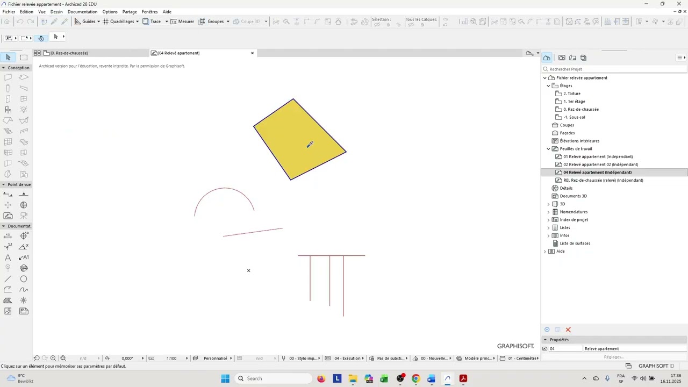Screen dimensions: 688x387
Task: Open the Trace dropdown arrow
Action: pyautogui.click(x=166, y=21)
